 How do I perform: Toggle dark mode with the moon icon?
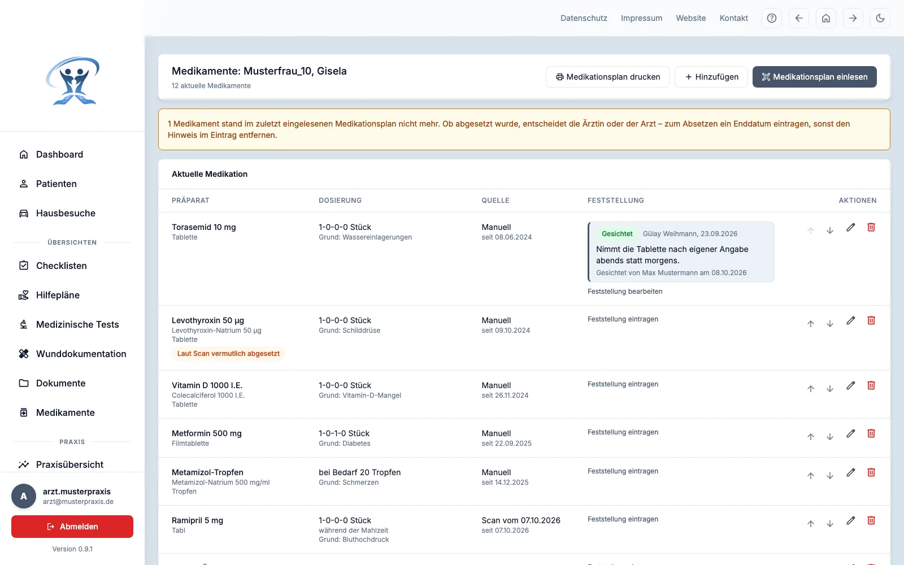[880, 18]
